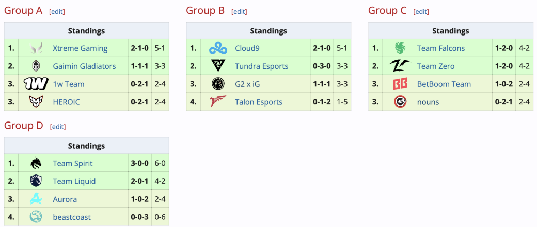Click the 1w Team logo

tap(36, 83)
